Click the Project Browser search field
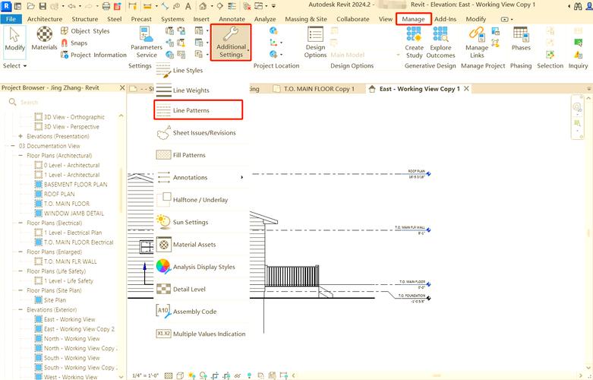593x380 pixels. pos(65,102)
